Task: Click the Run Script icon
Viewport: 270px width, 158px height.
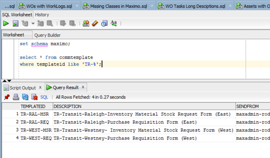Action: coord(16,23)
